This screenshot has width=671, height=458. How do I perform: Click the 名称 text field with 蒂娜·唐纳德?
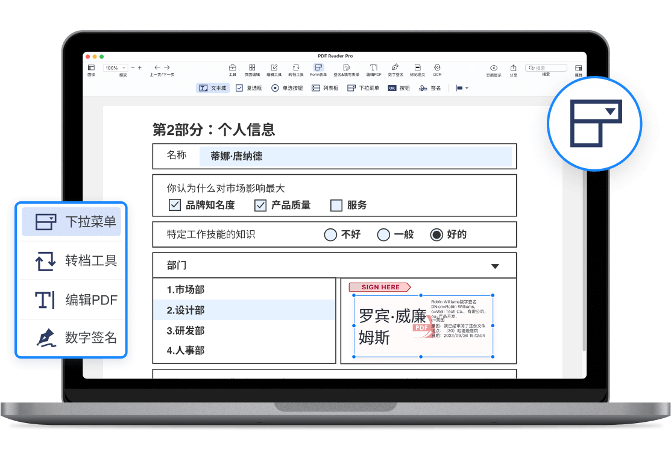coord(355,157)
